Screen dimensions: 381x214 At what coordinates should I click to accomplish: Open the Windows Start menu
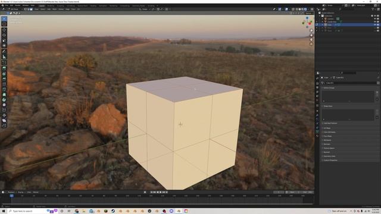[x=4, y=211]
